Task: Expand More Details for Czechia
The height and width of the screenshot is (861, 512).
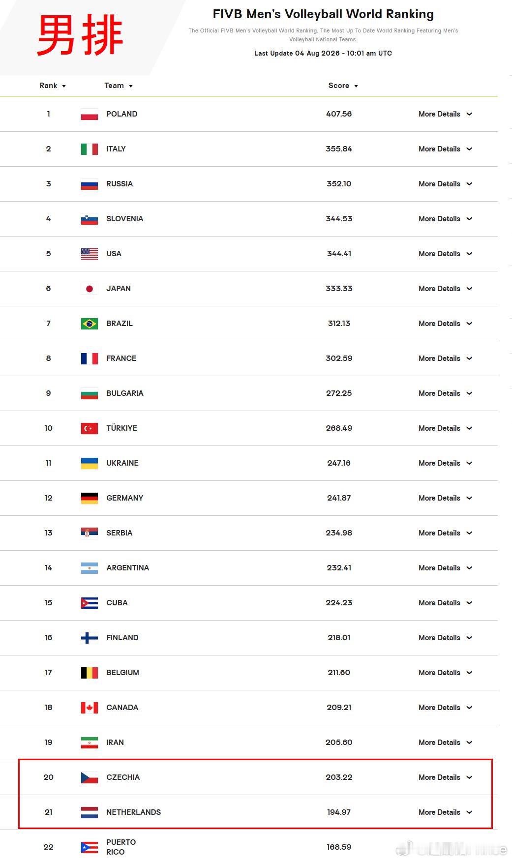Action: [x=445, y=777]
